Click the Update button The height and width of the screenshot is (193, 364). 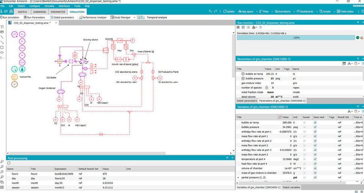[x=229, y=11]
